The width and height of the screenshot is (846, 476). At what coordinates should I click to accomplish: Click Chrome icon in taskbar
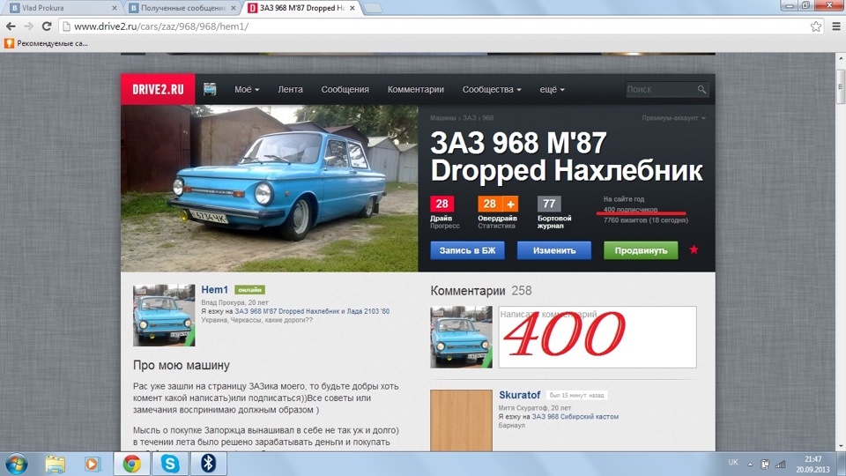(x=131, y=465)
